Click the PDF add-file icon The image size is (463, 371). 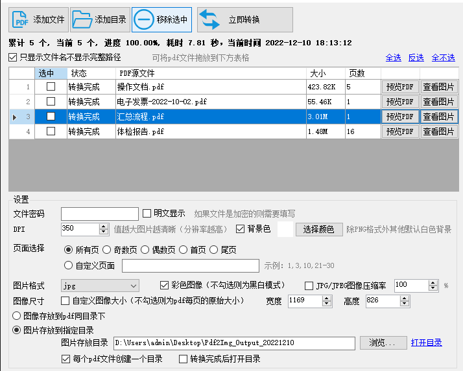[20, 20]
